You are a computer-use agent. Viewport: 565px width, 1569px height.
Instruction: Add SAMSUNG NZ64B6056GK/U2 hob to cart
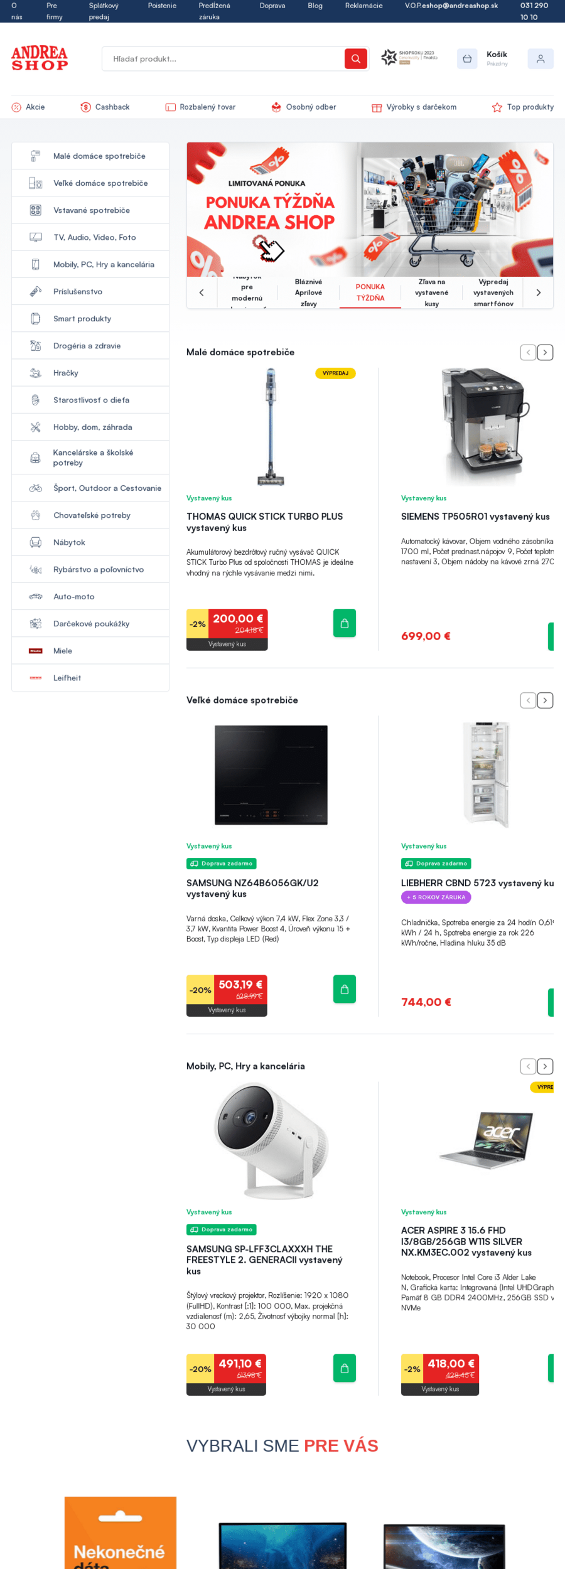pos(344,989)
